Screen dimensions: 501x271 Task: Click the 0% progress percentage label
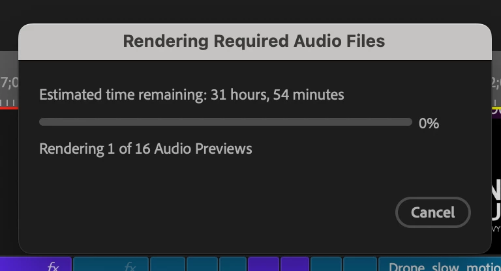coord(429,123)
